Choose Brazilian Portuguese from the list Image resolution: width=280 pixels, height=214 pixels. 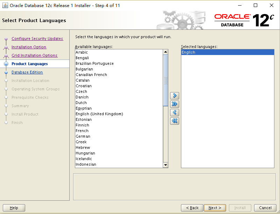click(119, 63)
